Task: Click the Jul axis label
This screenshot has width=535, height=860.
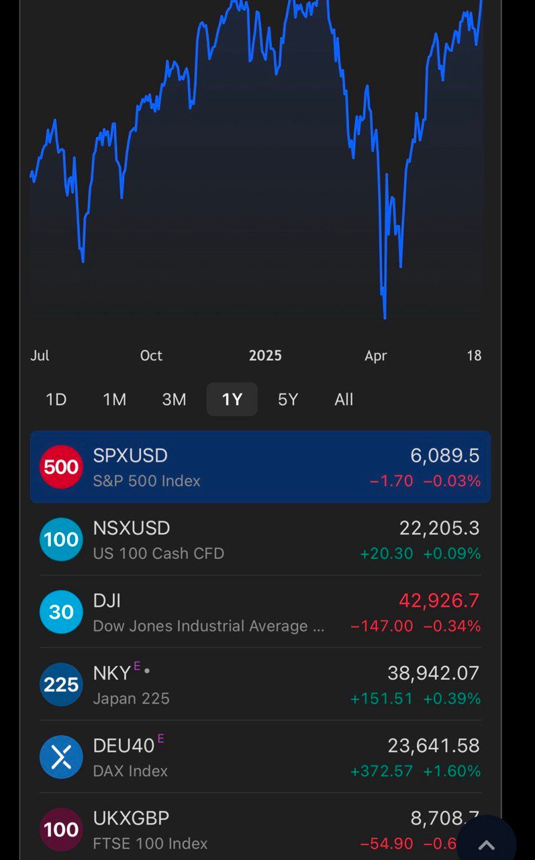Action: point(40,355)
